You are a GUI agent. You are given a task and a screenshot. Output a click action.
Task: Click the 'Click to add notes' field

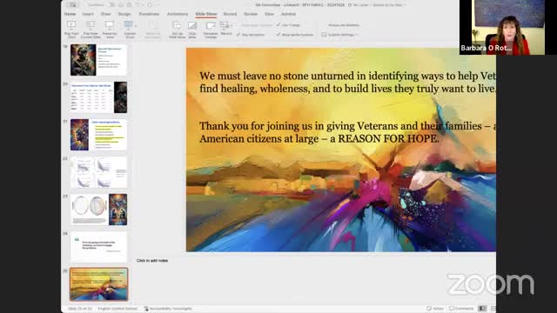(152, 261)
